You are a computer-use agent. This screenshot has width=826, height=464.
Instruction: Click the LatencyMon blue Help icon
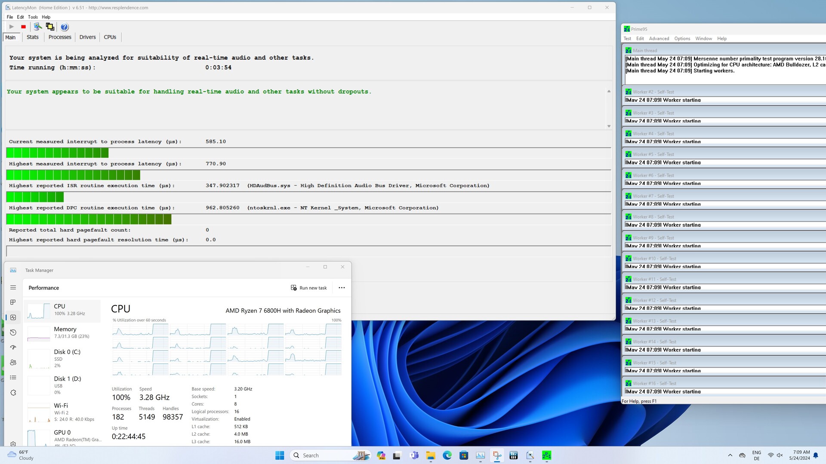coord(64,27)
